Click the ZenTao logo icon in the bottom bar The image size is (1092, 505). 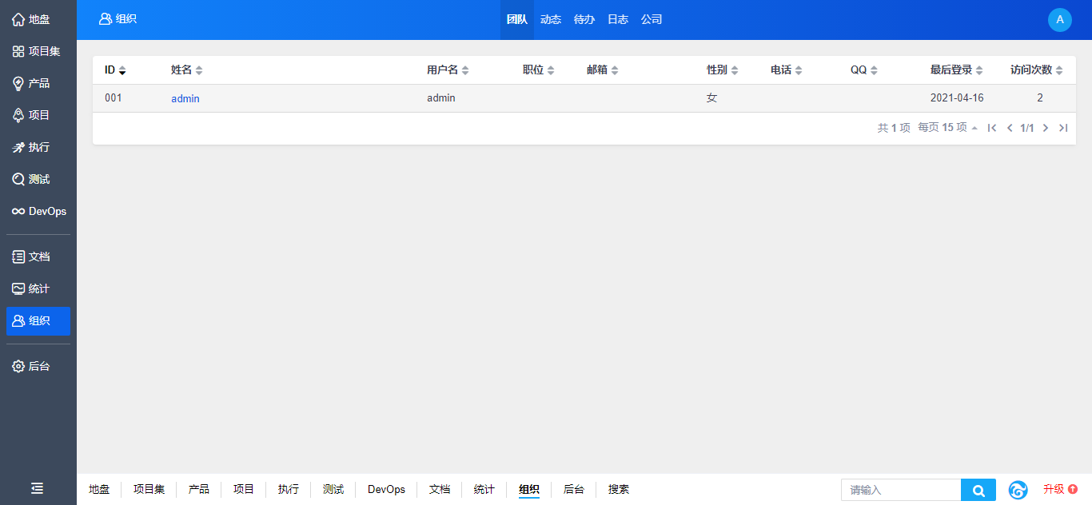[1018, 490]
